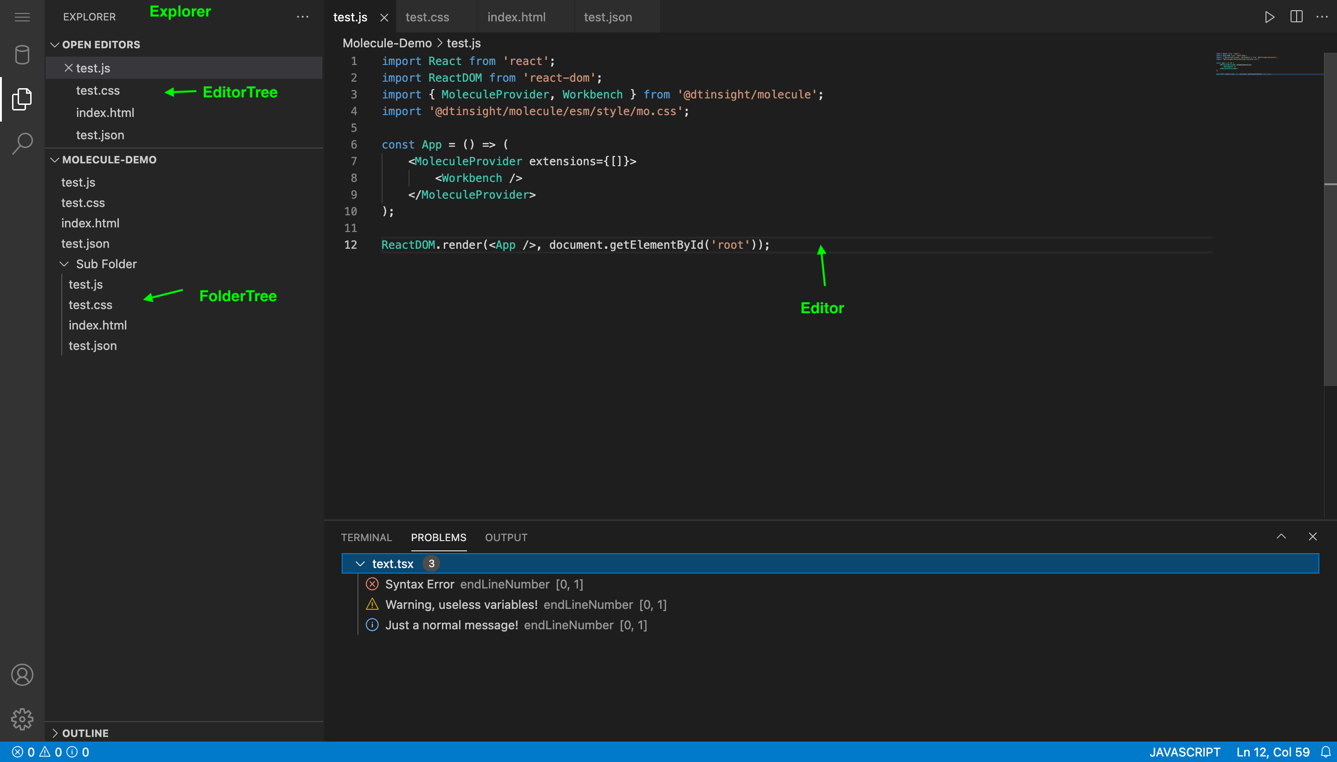Click Ln 12, Col 59 cursor position
This screenshot has width=1337, height=762.
(1273, 752)
